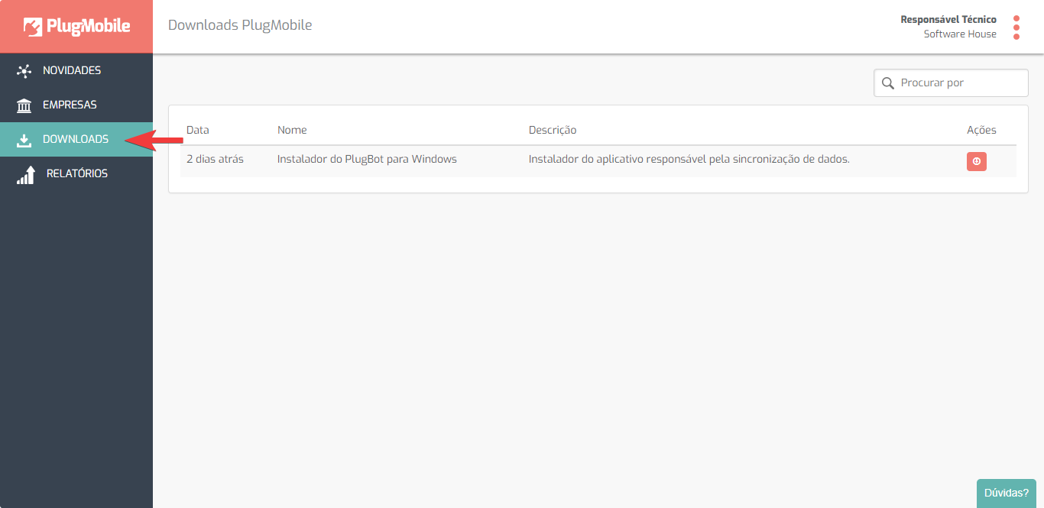Viewport: 1044px width, 508px height.
Task: Open the Novidades sidebar item
Action: pos(76,70)
